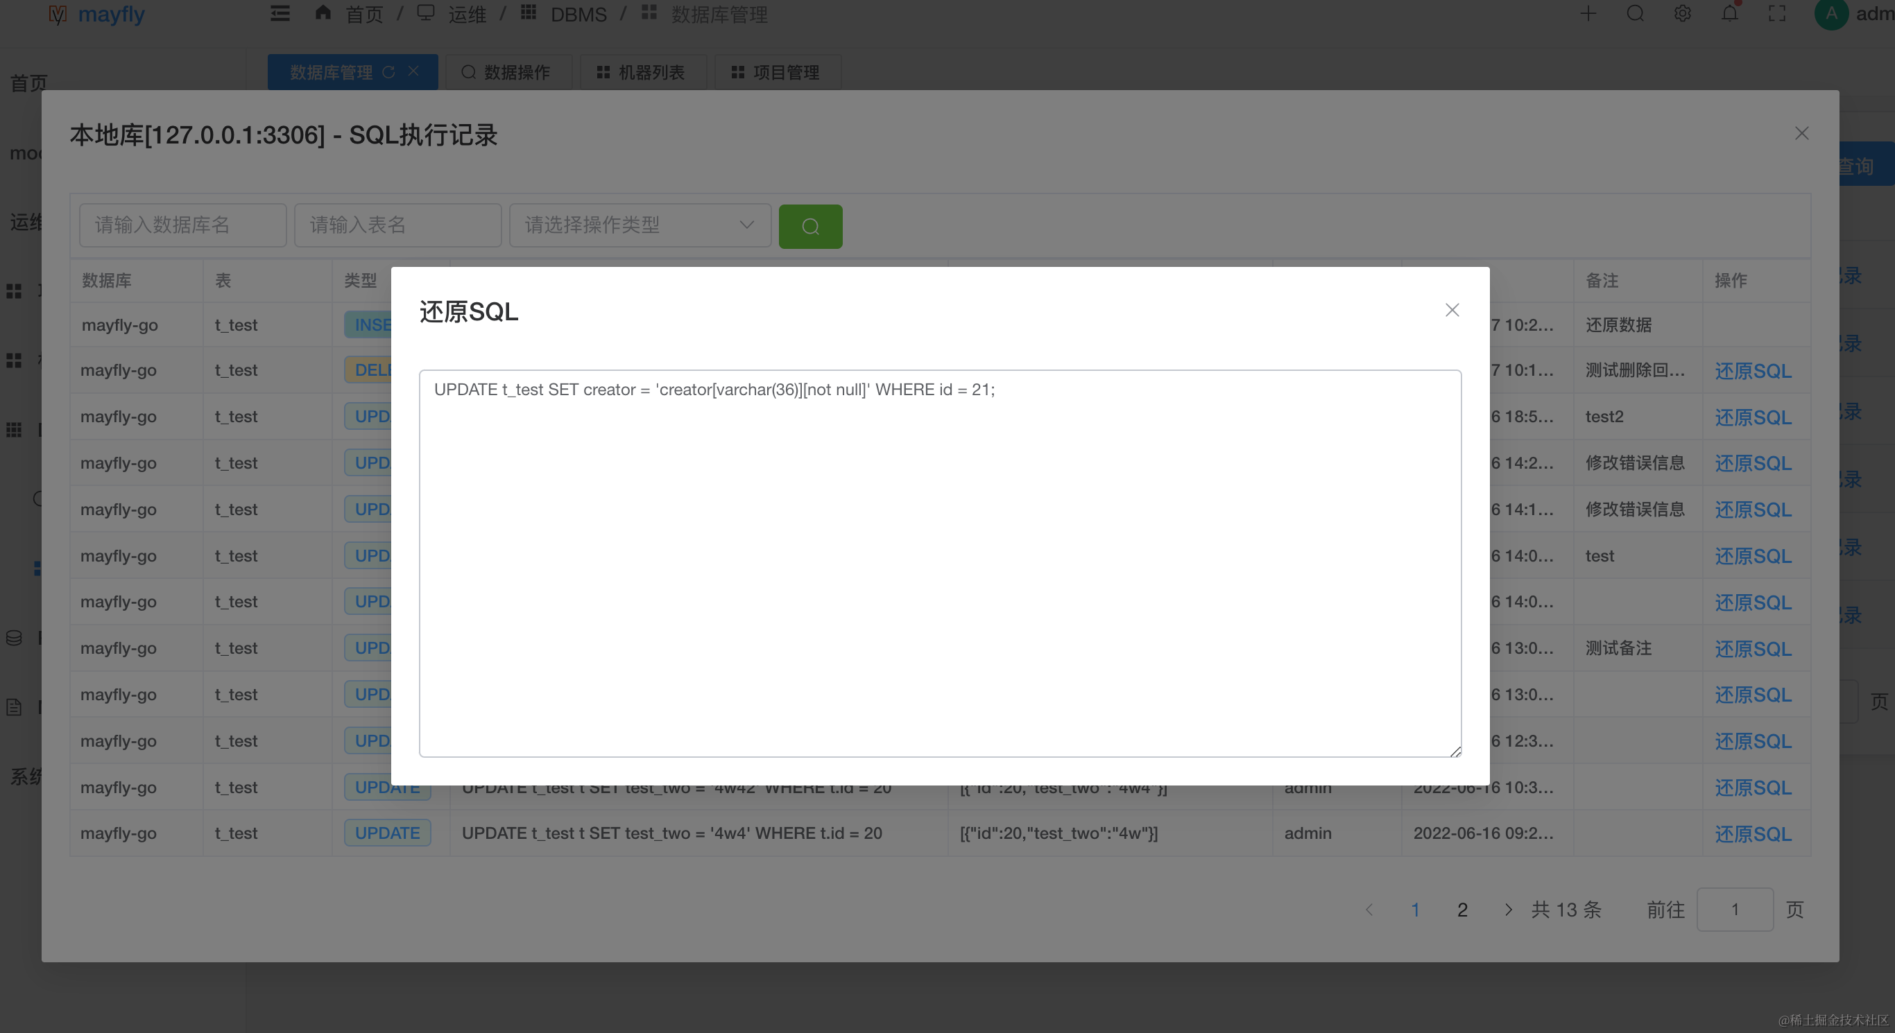This screenshot has width=1895, height=1033.
Task: Switch to the 数据操作 tab
Action: [x=508, y=72]
